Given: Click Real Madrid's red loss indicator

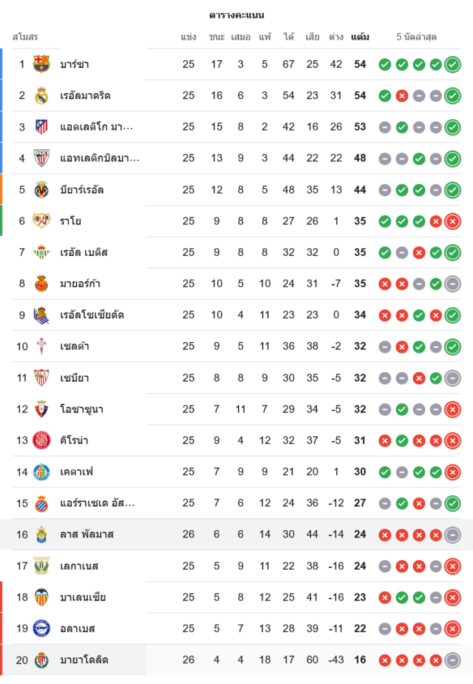Looking at the screenshot, I should point(402,96).
